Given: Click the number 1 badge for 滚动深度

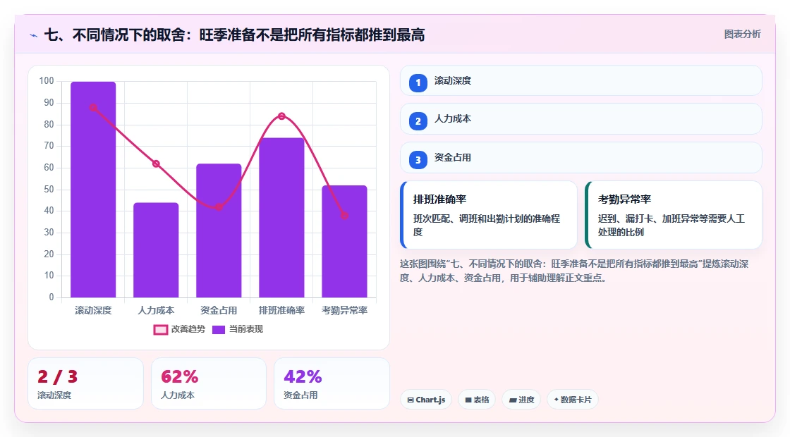Looking at the screenshot, I should 418,82.
